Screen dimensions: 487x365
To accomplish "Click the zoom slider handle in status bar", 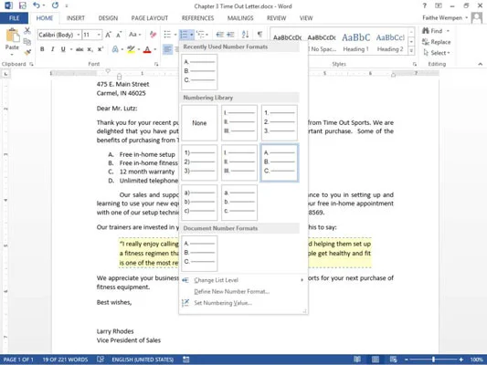I will [433, 360].
